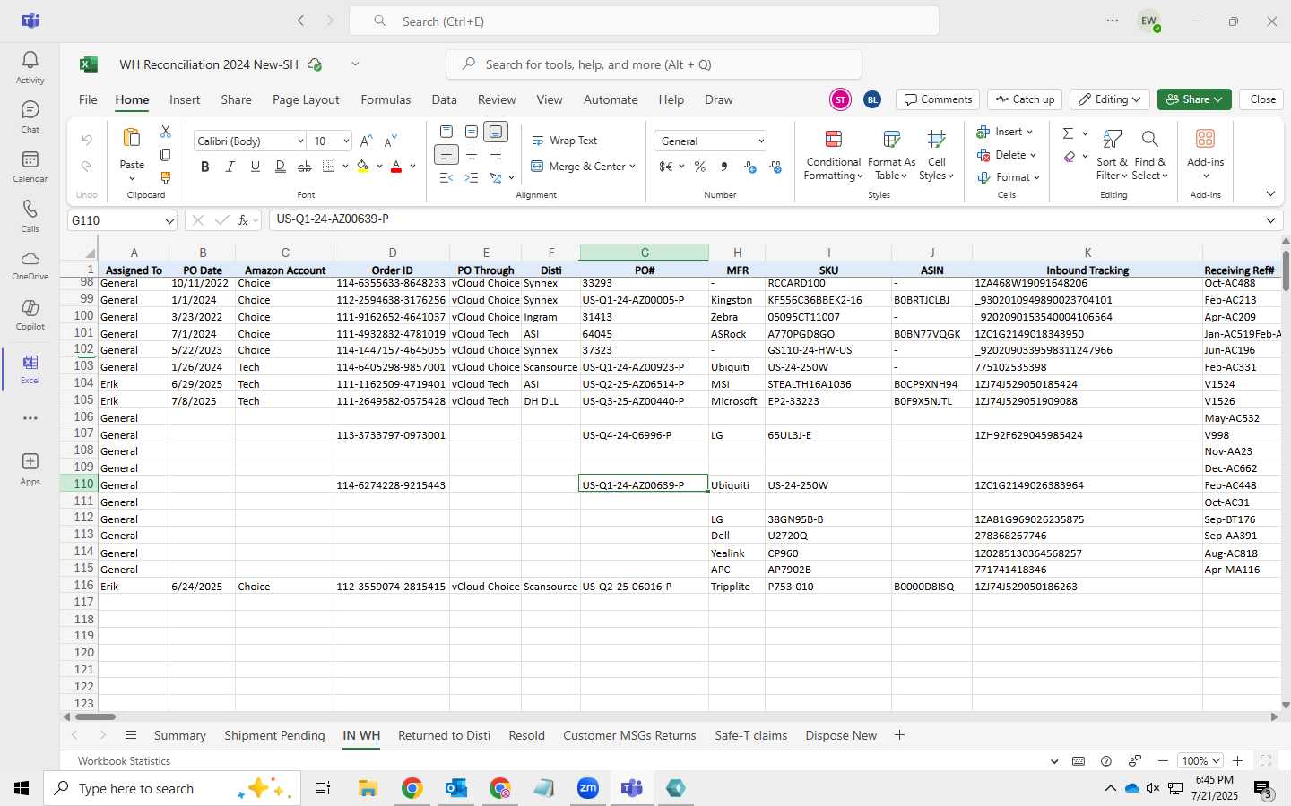
Task: Click the Percent Style icon
Action: tap(700, 167)
